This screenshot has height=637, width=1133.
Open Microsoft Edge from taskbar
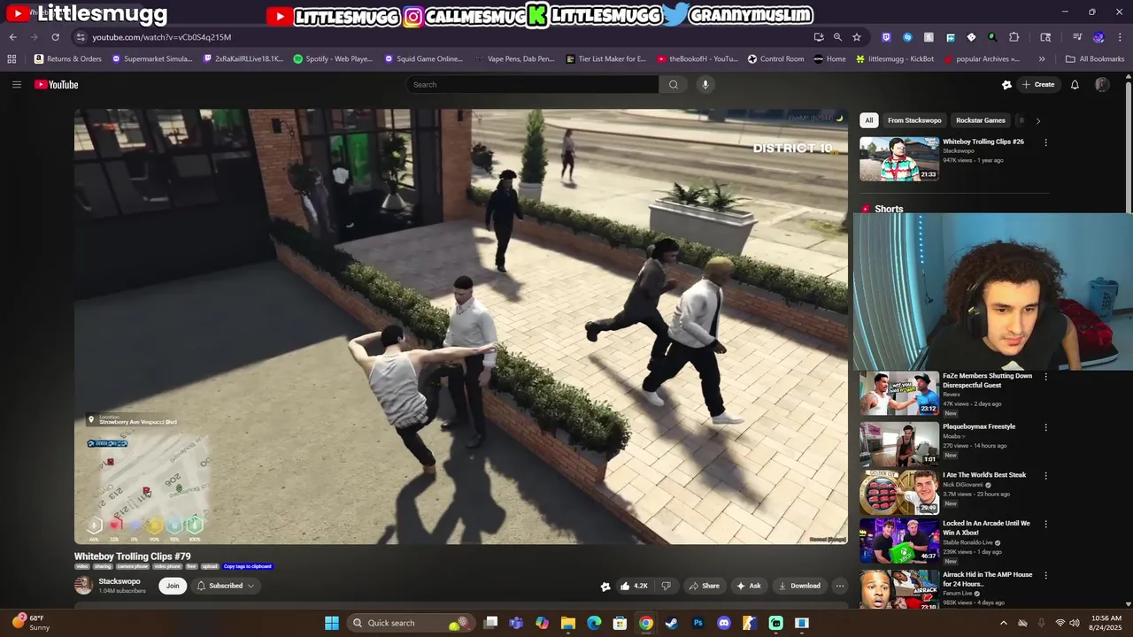594,623
